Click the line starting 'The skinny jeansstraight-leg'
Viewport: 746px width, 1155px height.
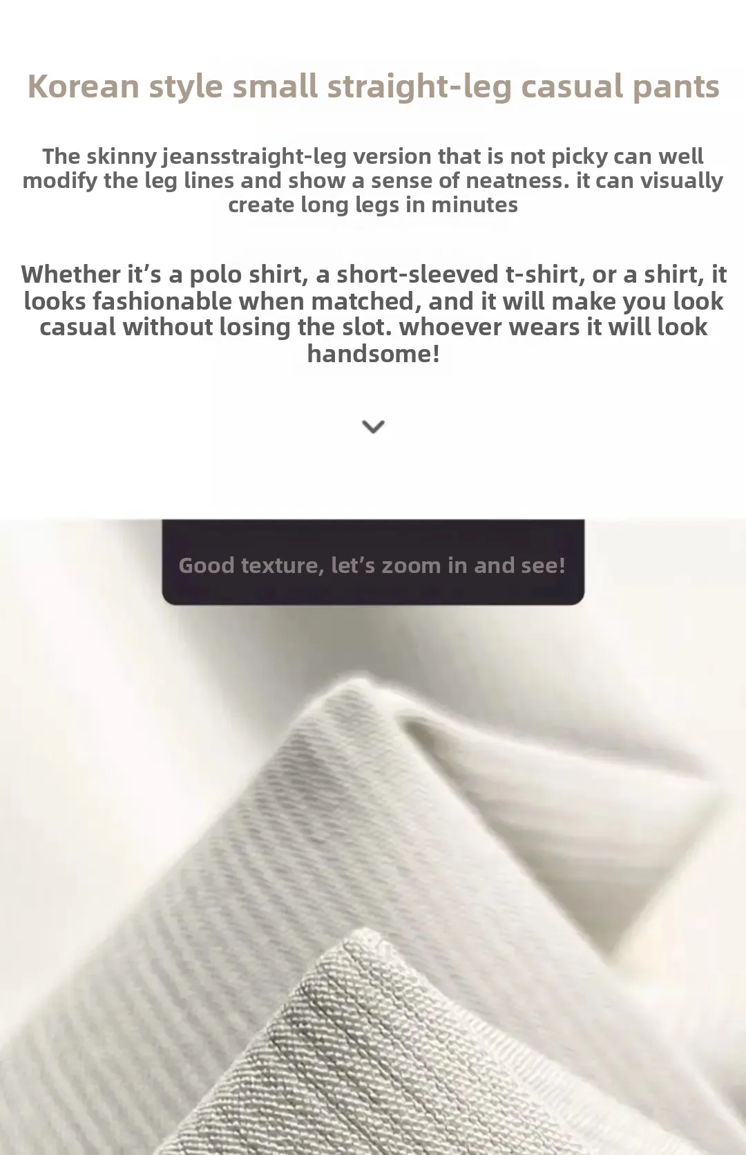click(373, 156)
